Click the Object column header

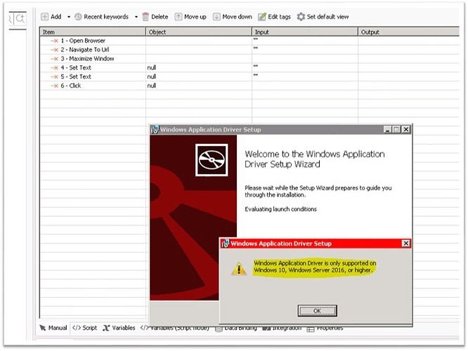(199, 32)
